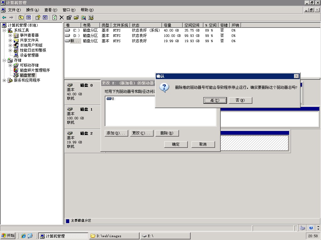Click the Properties toolbar icon

click(69, 17)
